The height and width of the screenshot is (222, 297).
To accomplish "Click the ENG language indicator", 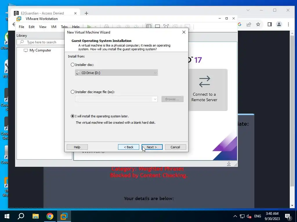I will [x=258, y=216].
